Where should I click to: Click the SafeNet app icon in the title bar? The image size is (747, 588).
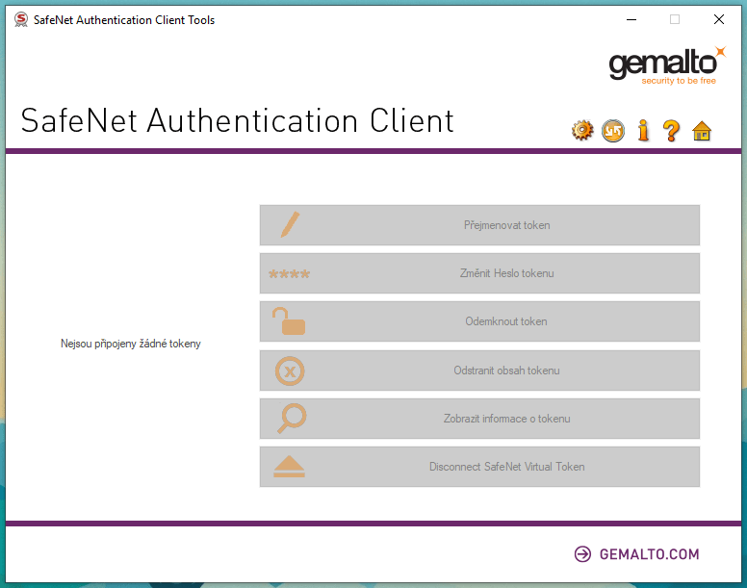[x=20, y=19]
